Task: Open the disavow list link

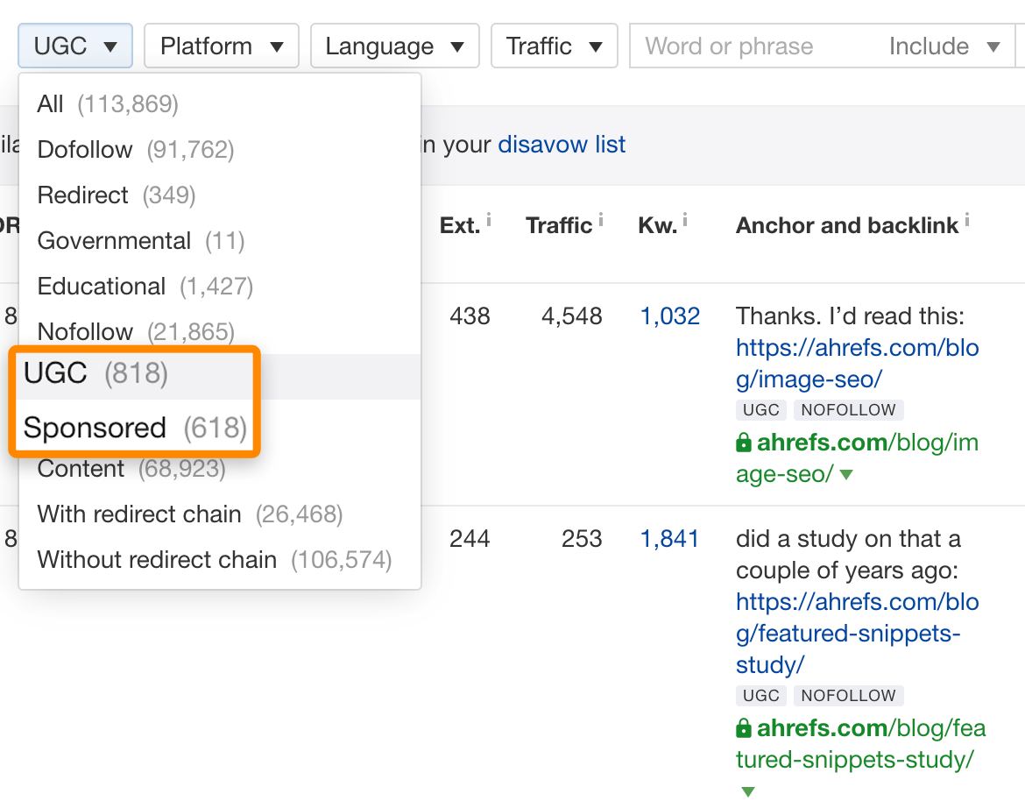Action: [562, 145]
